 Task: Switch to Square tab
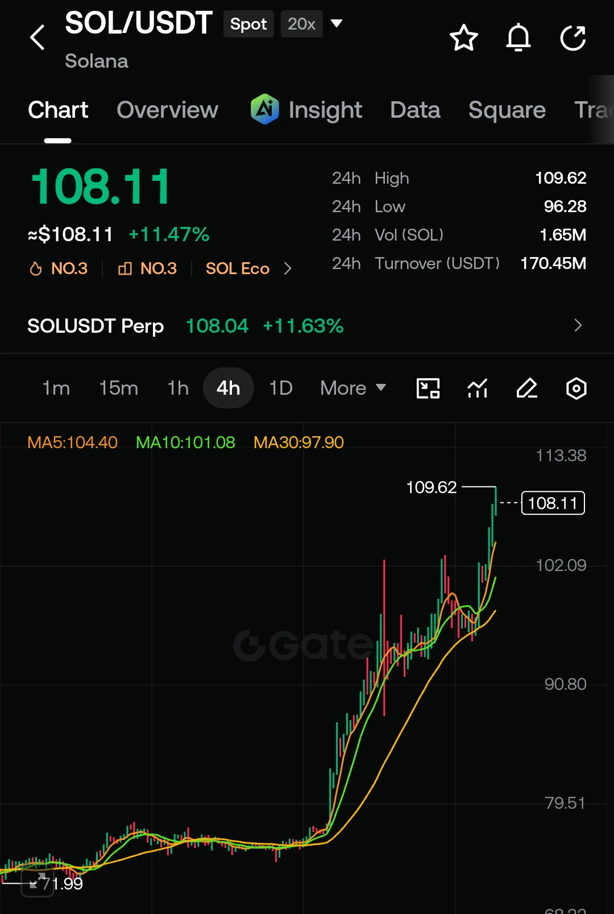pos(507,110)
